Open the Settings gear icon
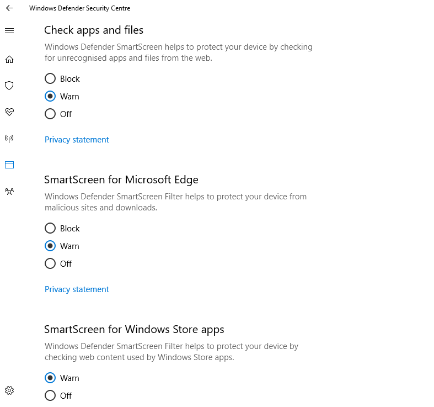Viewport: 434px width, 407px height. pos(9,390)
